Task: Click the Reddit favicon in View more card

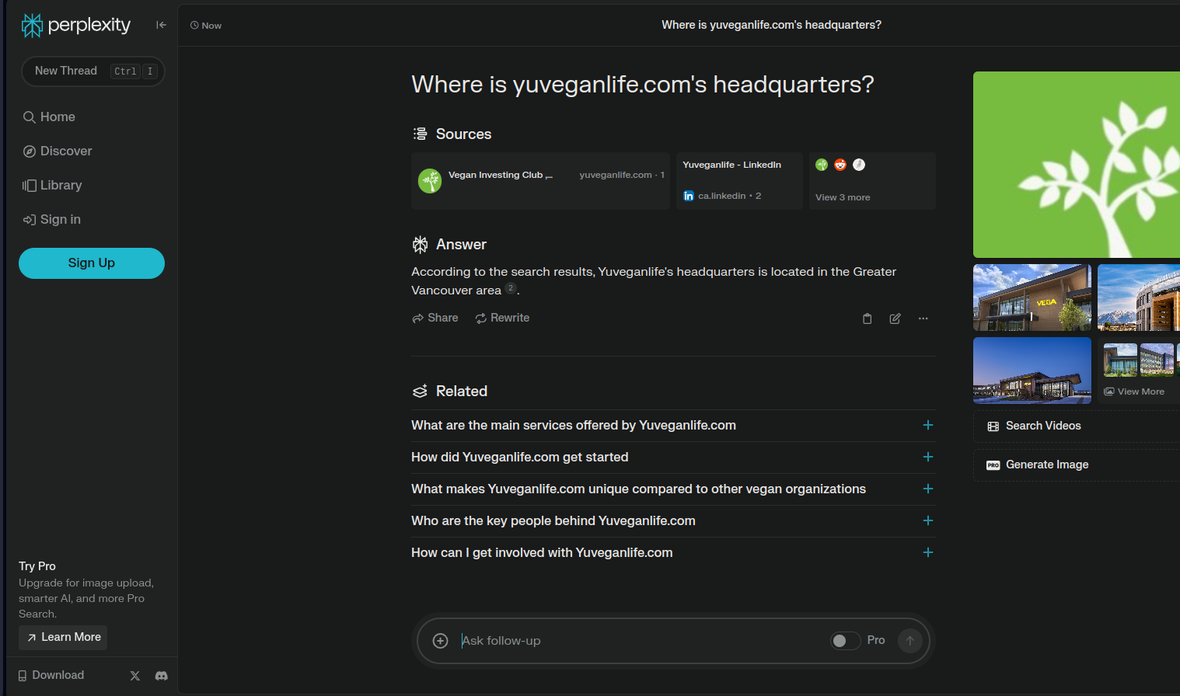Action: click(x=840, y=165)
